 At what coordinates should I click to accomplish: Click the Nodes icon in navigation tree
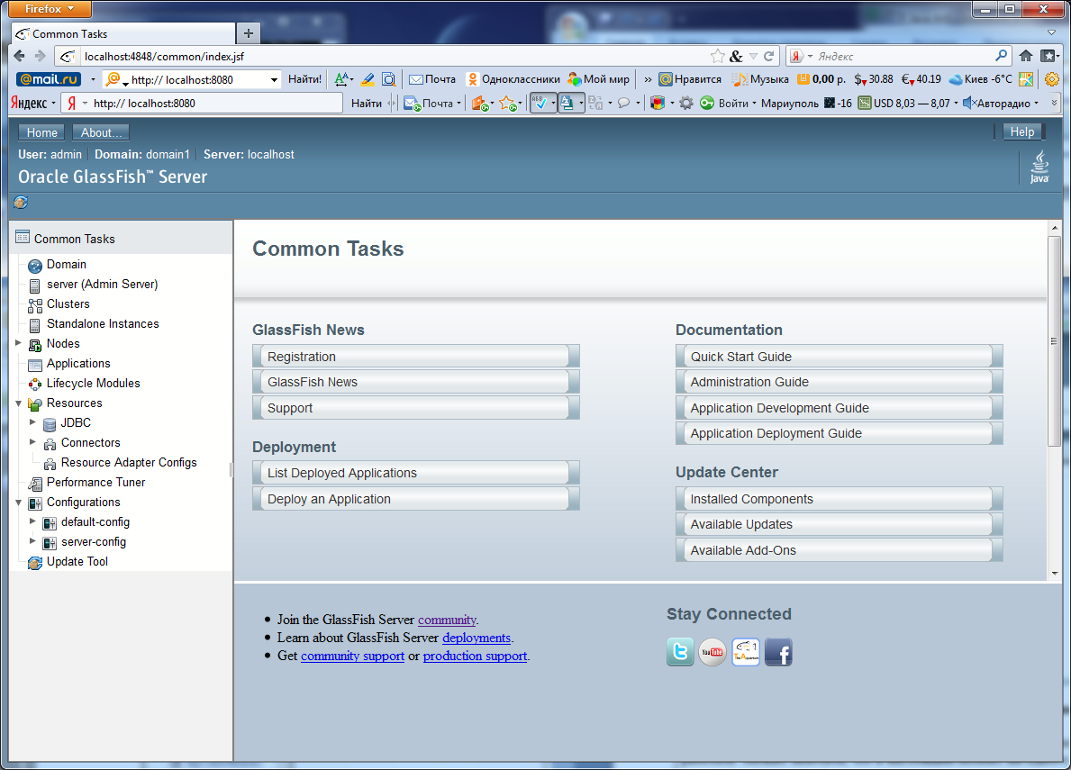click(35, 345)
